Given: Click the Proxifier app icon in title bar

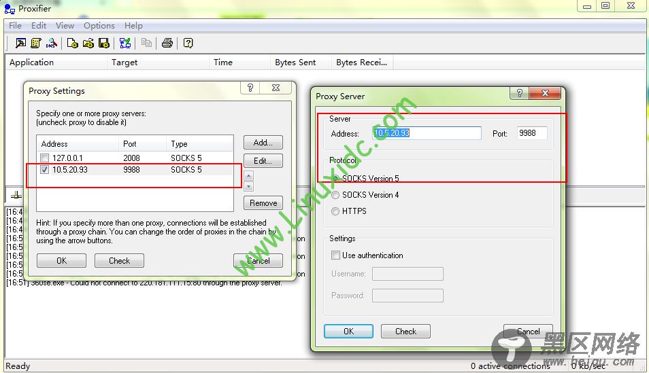Looking at the screenshot, I should [x=10, y=9].
